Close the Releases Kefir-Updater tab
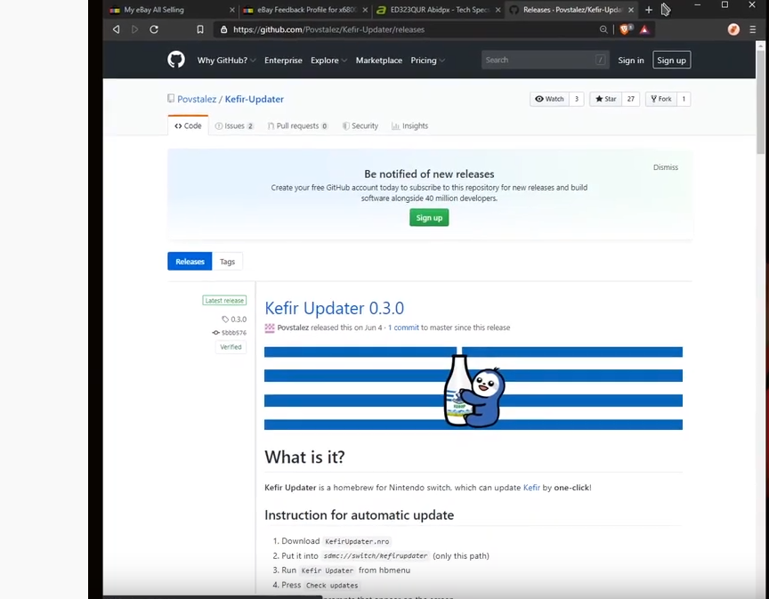Screen dimensions: 769x599 tap(631, 10)
